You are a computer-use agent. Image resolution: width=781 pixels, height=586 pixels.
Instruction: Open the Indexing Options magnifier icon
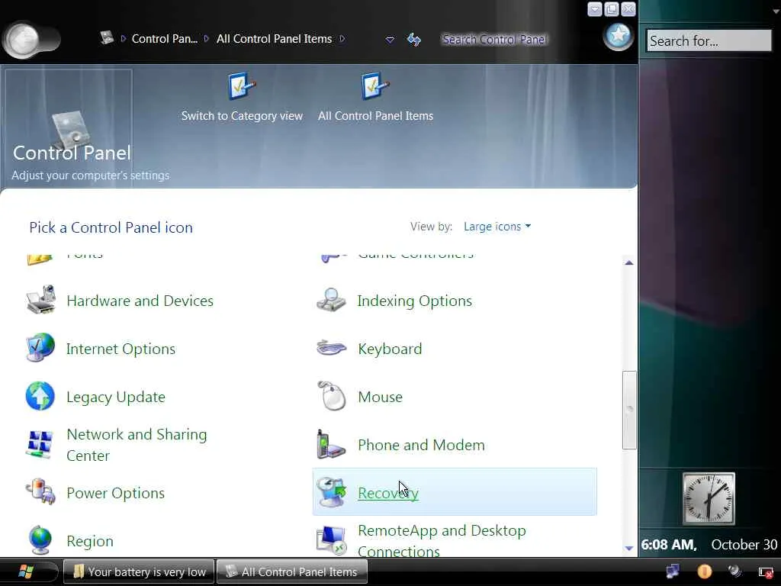[331, 299]
